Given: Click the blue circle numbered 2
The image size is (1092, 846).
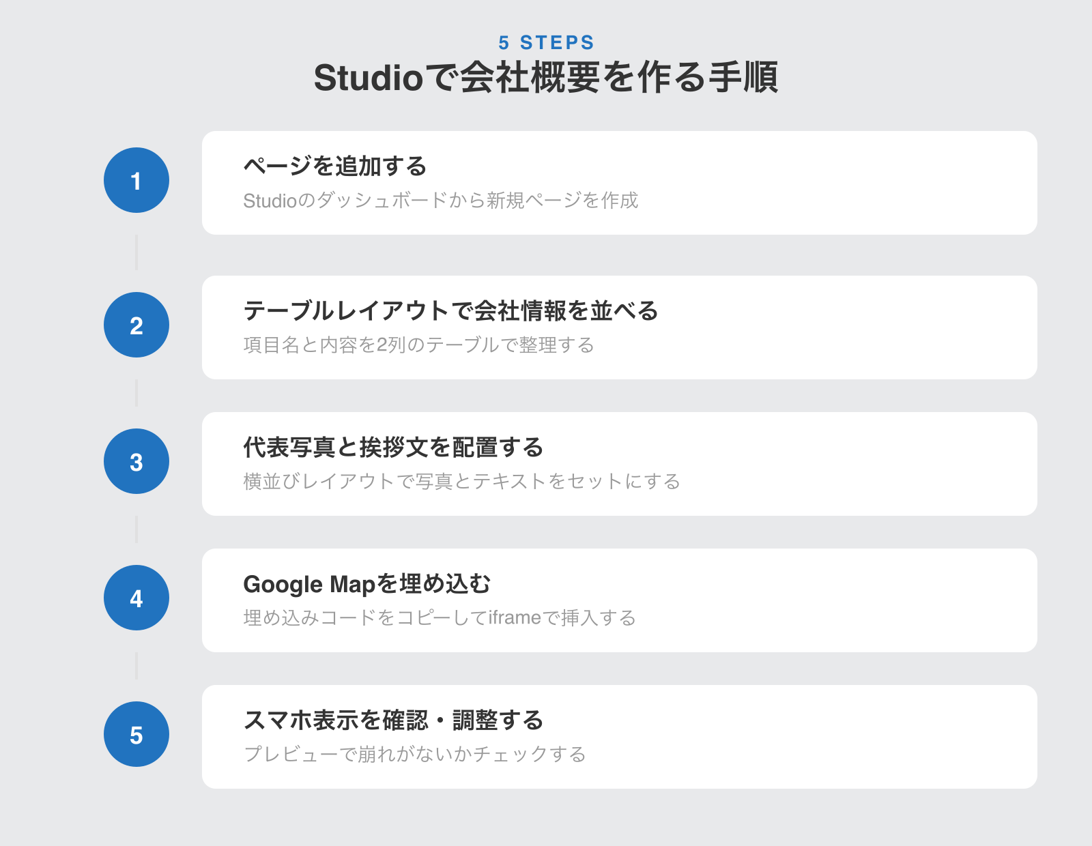Looking at the screenshot, I should tap(136, 325).
